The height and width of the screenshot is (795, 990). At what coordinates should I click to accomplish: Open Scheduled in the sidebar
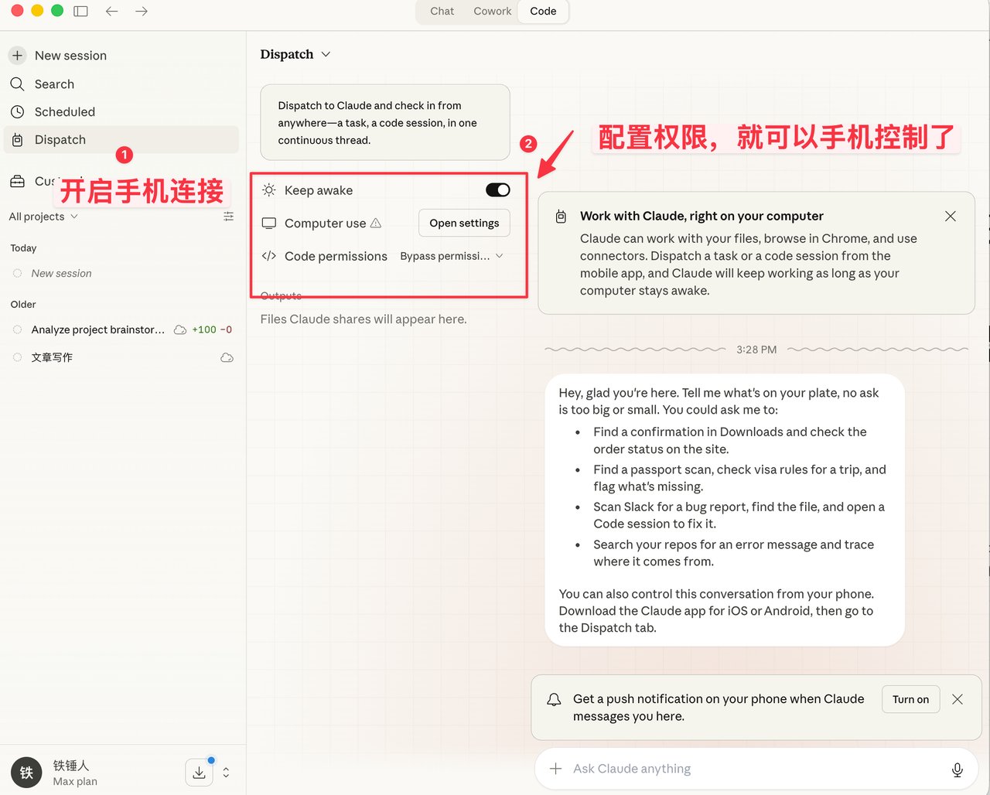[123, 111]
